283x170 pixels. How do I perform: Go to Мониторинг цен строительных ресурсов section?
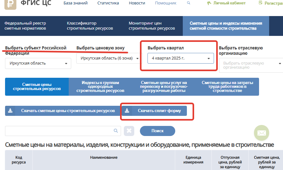click(152, 26)
